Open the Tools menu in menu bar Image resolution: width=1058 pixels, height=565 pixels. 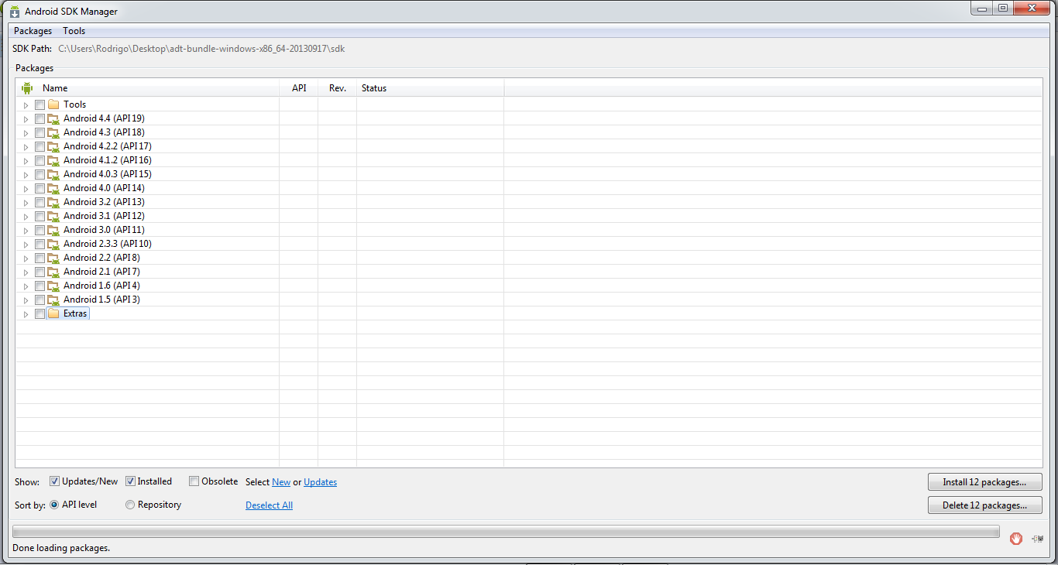[x=74, y=31]
